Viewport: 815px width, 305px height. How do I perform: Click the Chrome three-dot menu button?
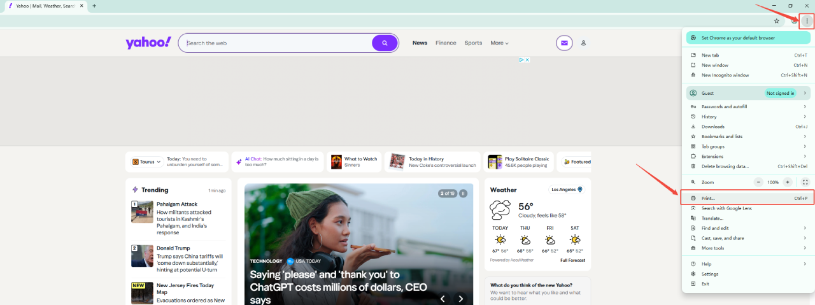coord(807,21)
